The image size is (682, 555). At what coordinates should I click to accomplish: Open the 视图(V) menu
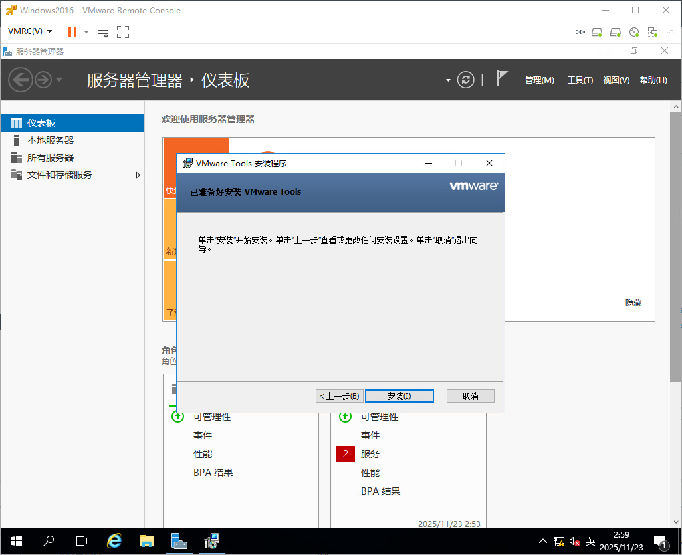coord(616,80)
